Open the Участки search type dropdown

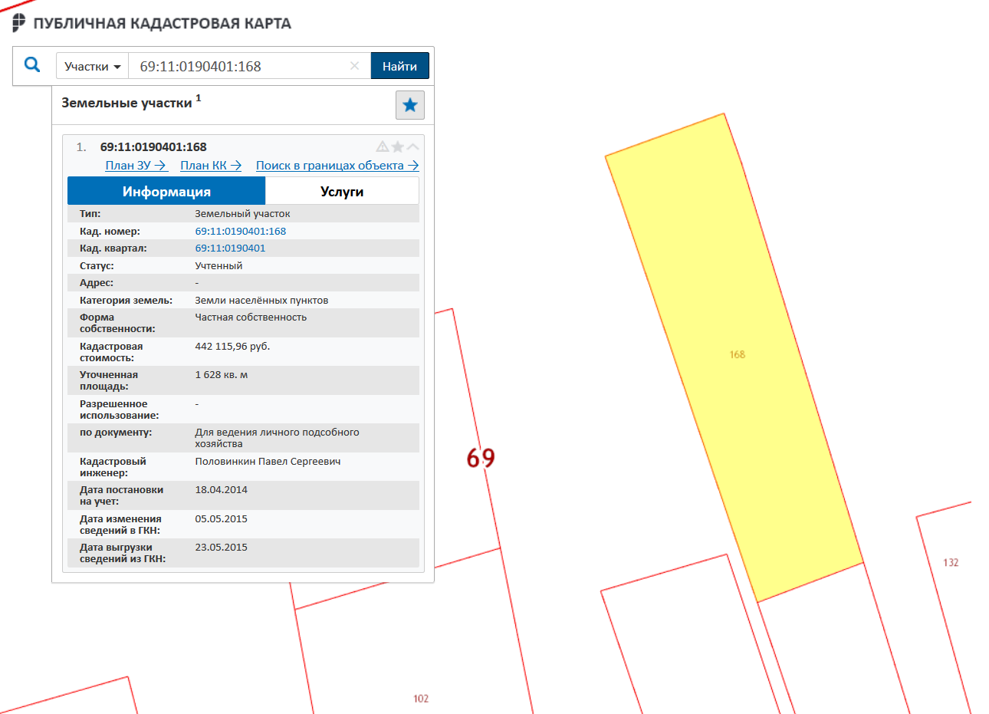[x=92, y=66]
